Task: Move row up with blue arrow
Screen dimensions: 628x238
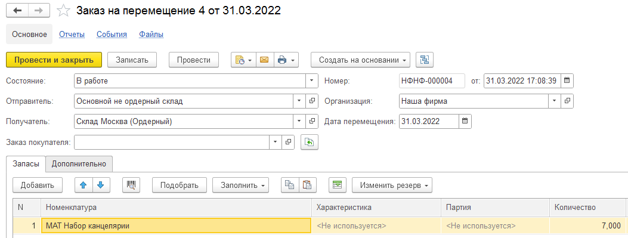Action: (x=83, y=185)
